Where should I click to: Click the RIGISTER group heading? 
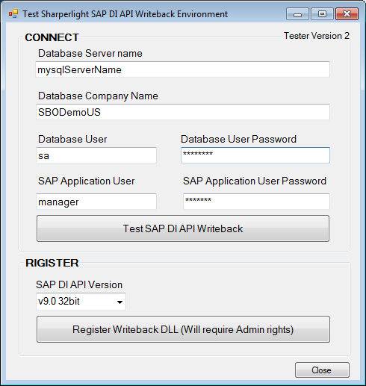coord(52,263)
